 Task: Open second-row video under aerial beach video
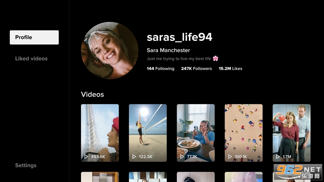pos(244,177)
